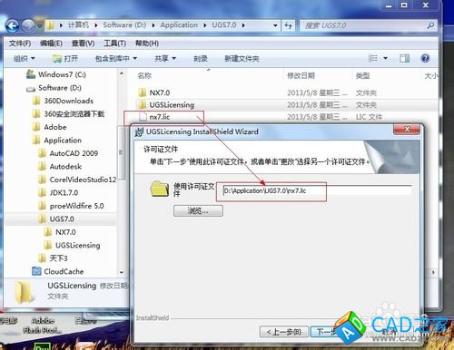Click the blue help icon
The image size is (454, 350).
425,58
